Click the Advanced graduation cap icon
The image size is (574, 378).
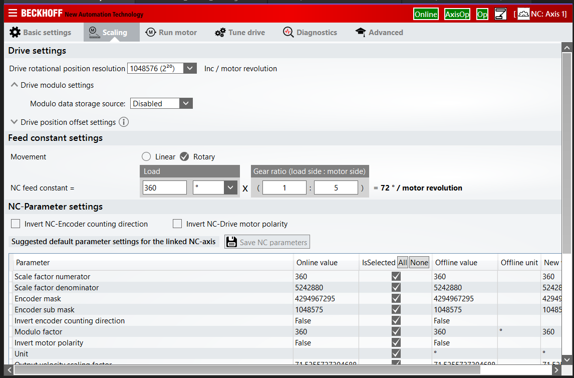tap(360, 32)
